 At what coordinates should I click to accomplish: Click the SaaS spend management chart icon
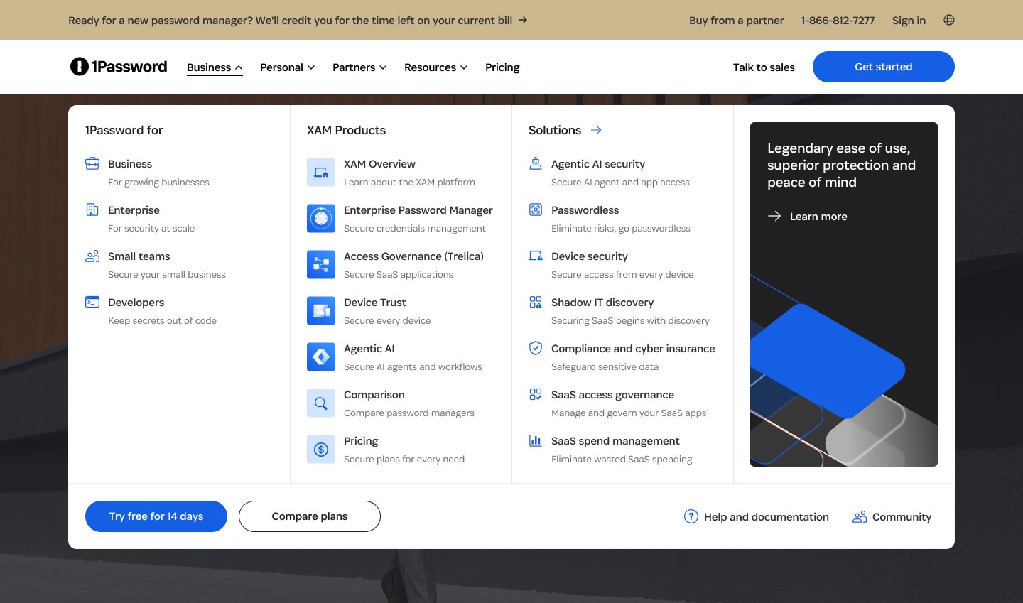(536, 440)
